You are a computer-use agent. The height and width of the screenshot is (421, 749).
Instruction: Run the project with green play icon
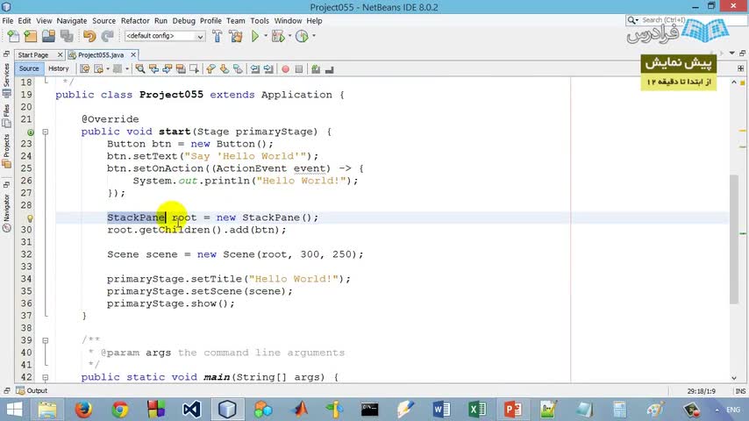pos(255,36)
